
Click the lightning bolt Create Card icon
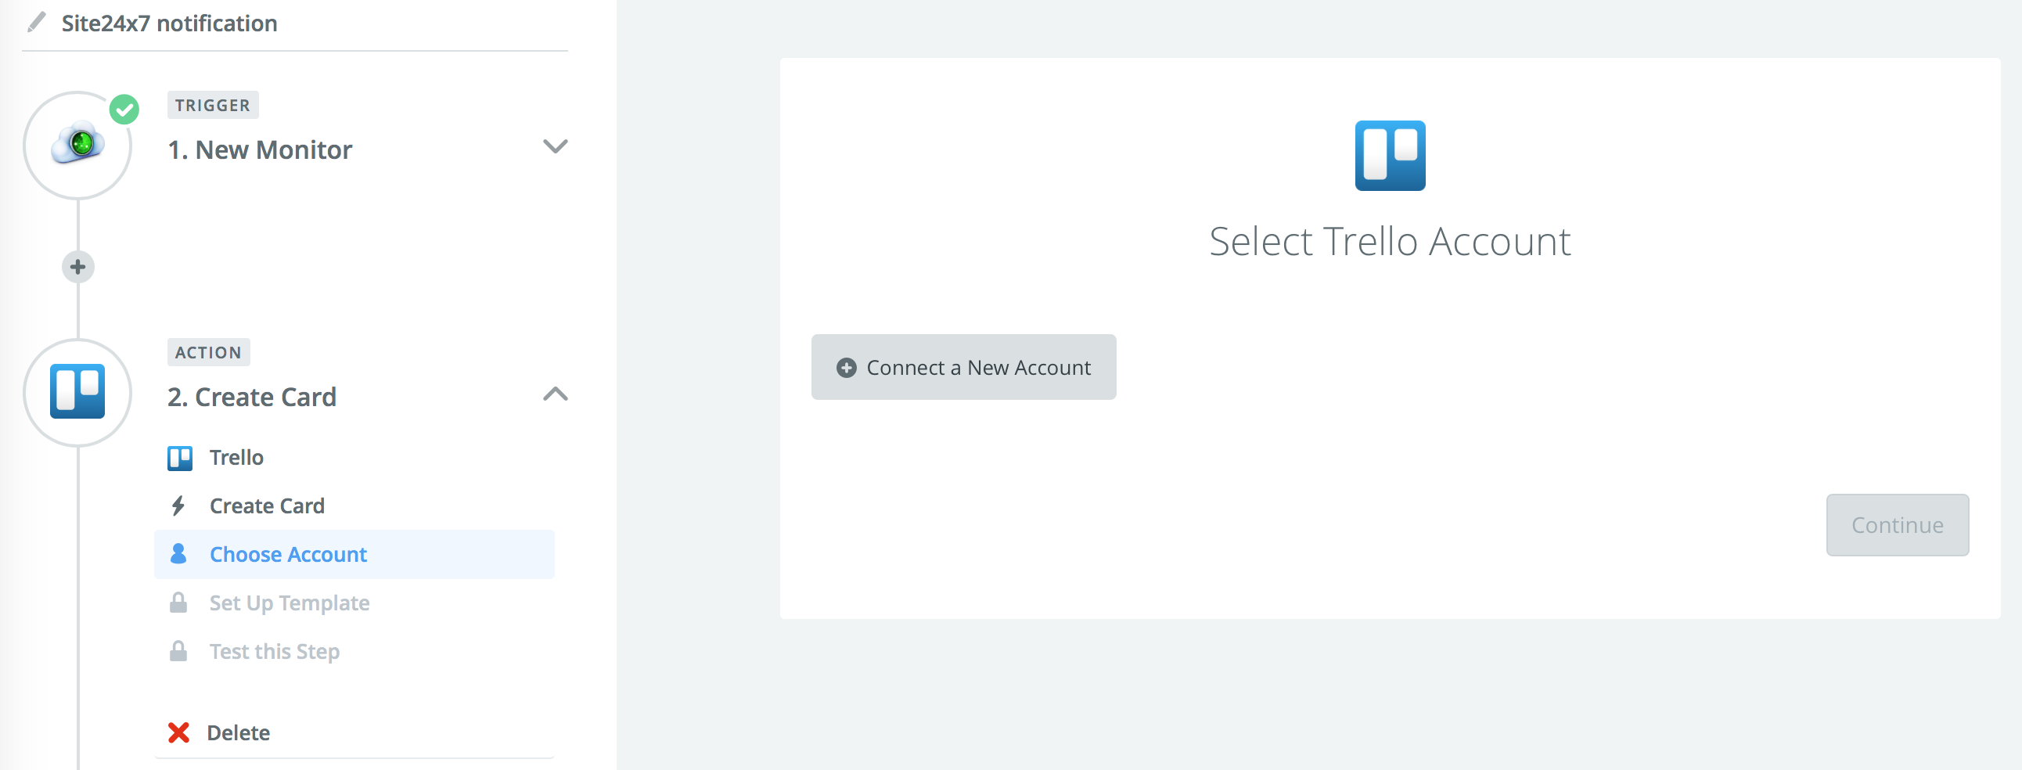(178, 506)
